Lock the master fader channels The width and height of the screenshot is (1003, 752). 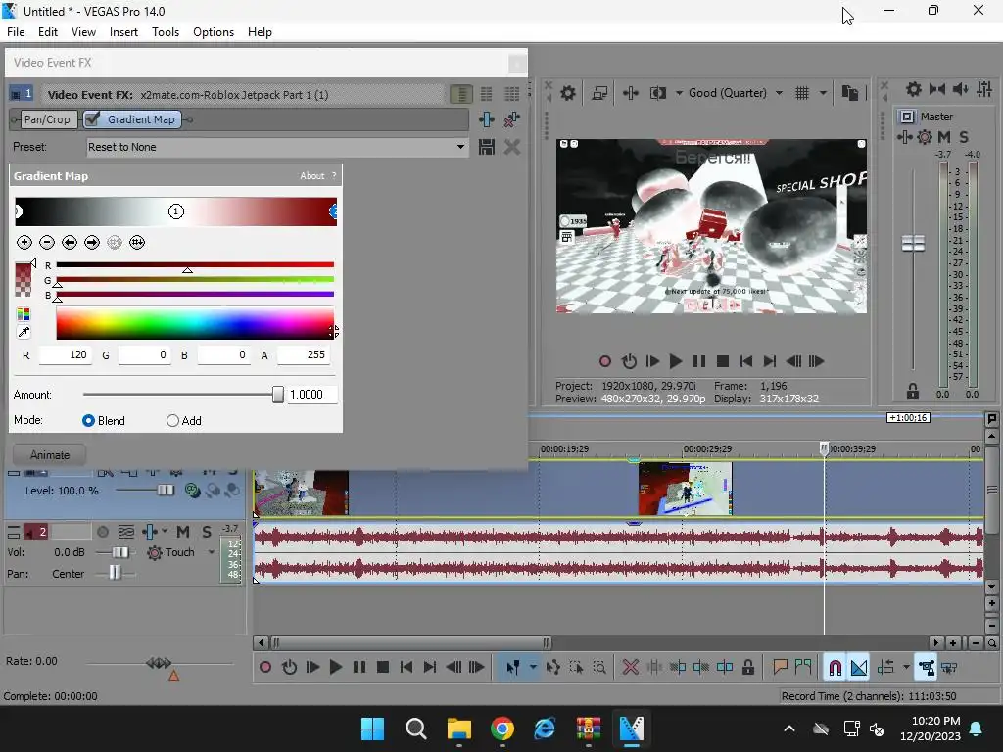913,391
